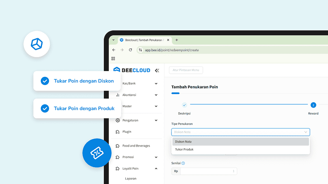Image resolution: width=328 pixels, height=184 pixels.
Task: Click the Promosi puzzle icon
Action: pos(117,157)
